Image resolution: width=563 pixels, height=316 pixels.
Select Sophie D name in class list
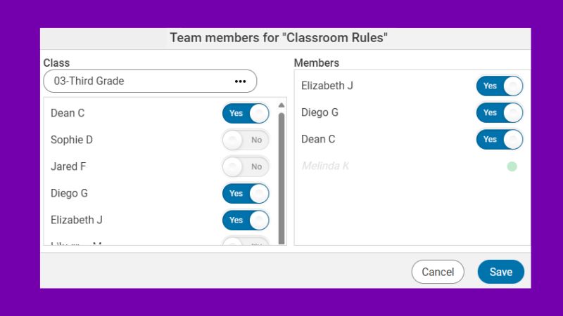tap(72, 140)
